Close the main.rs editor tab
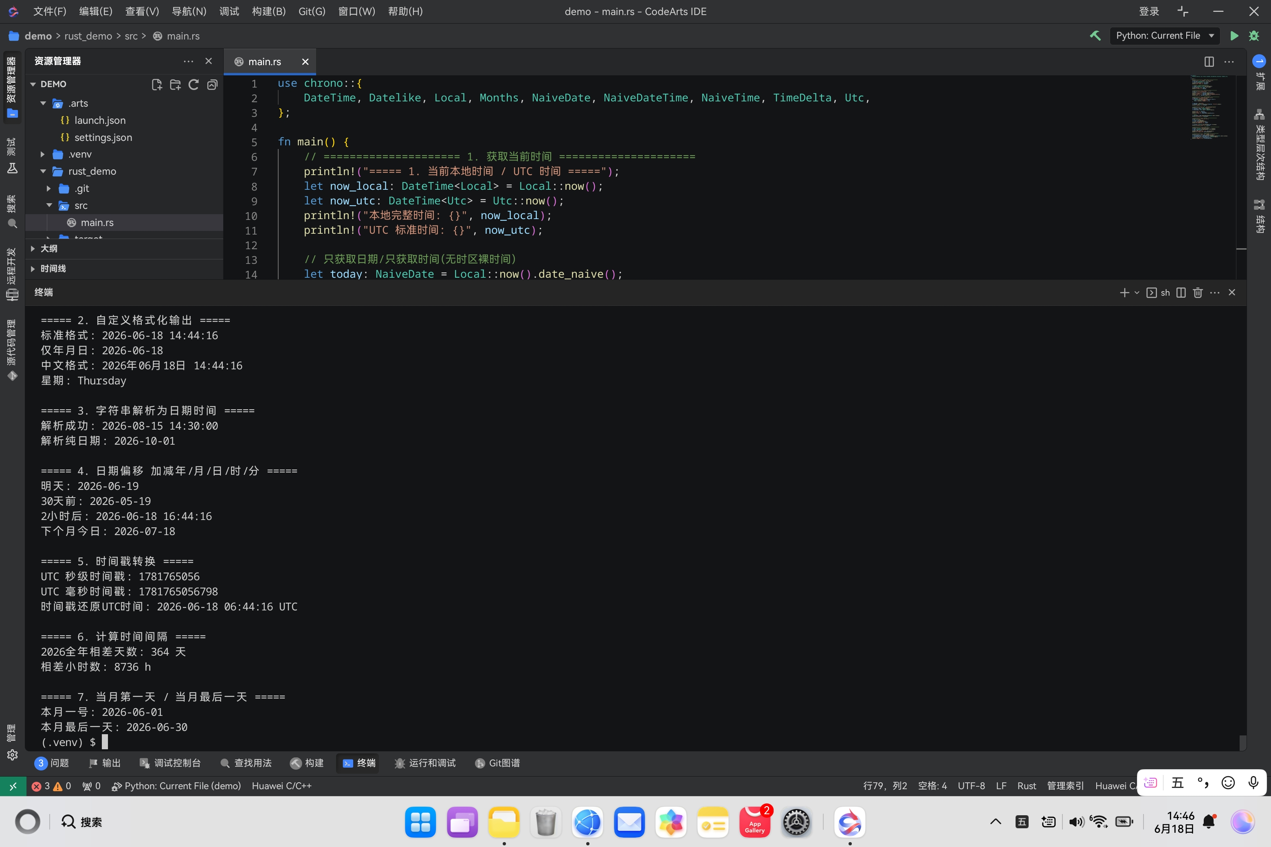Image resolution: width=1271 pixels, height=847 pixels. click(x=305, y=61)
